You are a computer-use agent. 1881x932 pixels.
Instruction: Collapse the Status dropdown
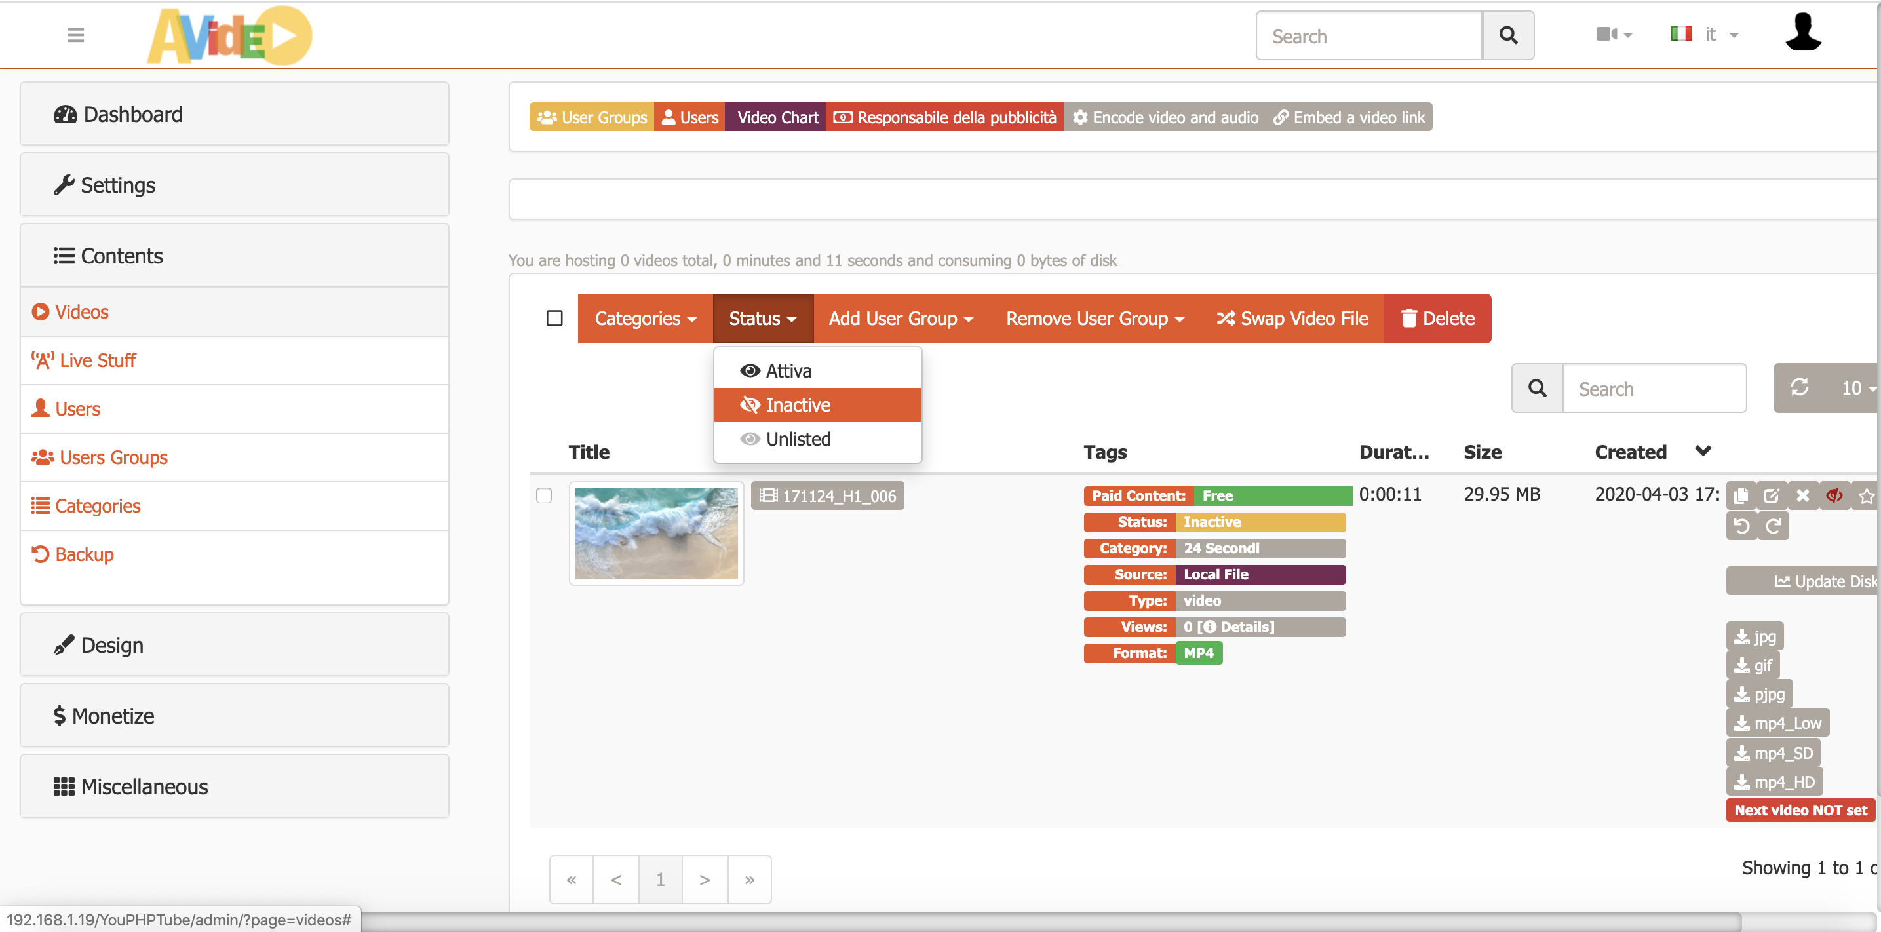pyautogui.click(x=762, y=319)
